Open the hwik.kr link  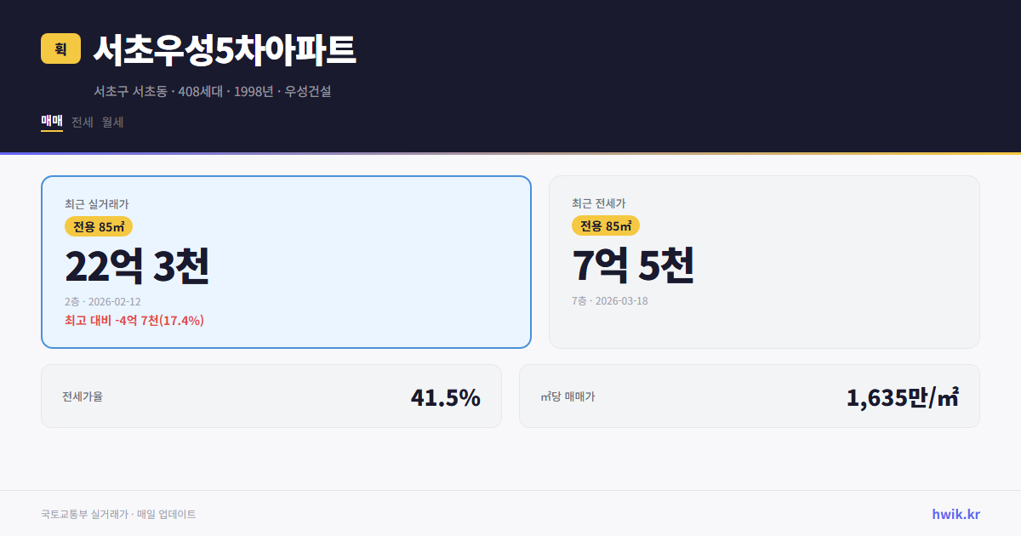point(955,514)
